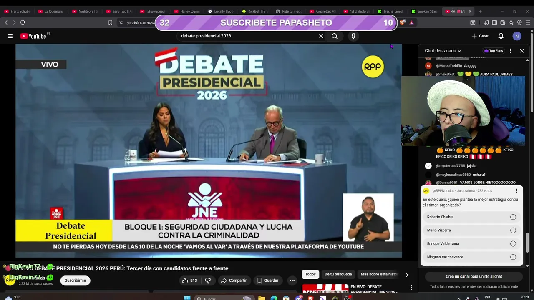Open options for the suggested DEBATE video
Image resolution: width=534 pixels, height=300 pixels.
(x=411, y=287)
